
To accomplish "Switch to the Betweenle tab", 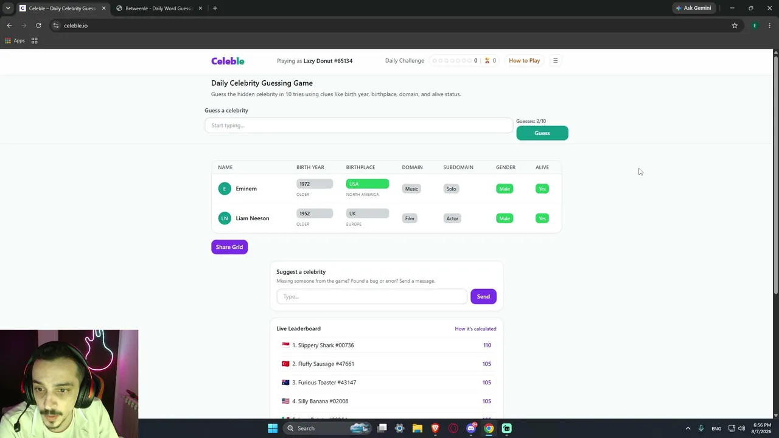I will 159,9.
